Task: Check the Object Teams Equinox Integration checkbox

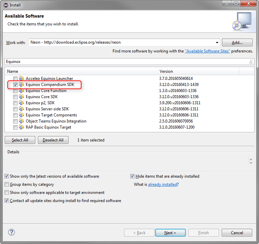Action: 15,121
